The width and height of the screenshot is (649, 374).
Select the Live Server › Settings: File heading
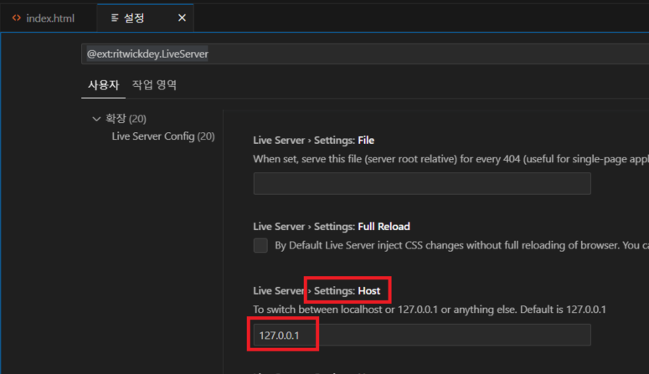point(314,141)
